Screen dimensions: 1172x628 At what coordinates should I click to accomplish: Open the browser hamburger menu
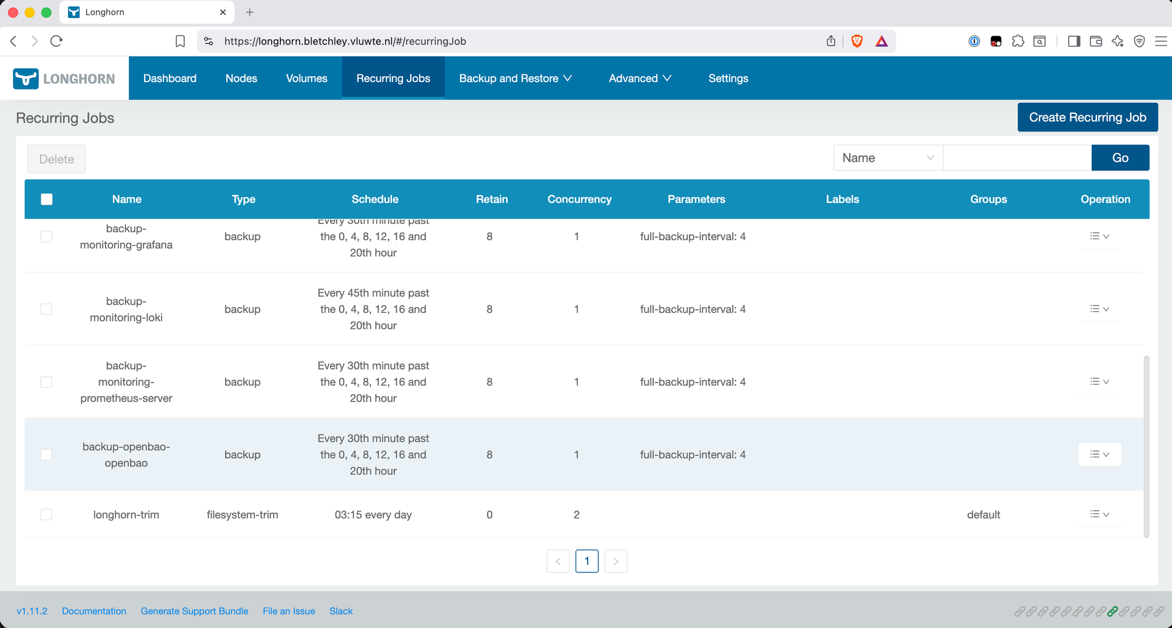(x=1161, y=41)
